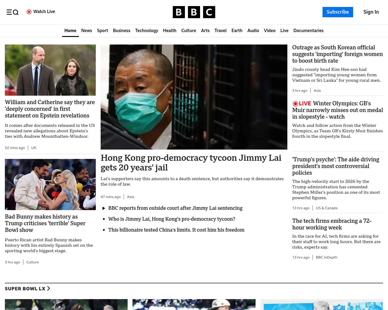Click the Jimmy Lai main story image
This screenshot has height=310, width=388.
tap(194, 97)
